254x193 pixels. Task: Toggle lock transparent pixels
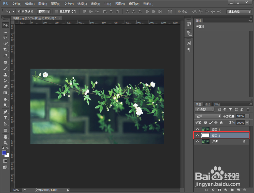pyautogui.click(x=205, y=123)
